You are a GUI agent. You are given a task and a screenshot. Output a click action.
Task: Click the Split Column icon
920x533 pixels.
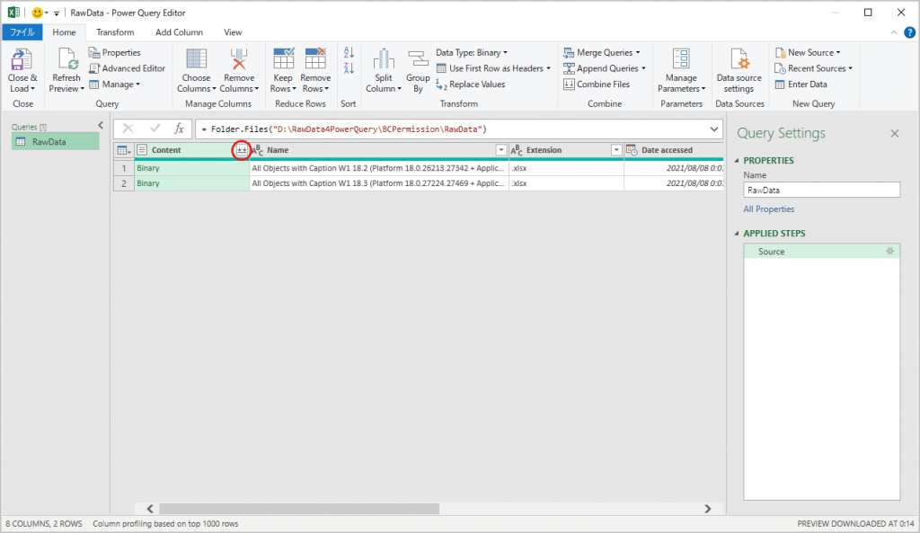pos(384,59)
